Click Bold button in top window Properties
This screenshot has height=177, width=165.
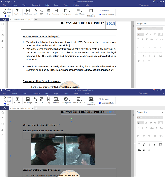pos(138,39)
